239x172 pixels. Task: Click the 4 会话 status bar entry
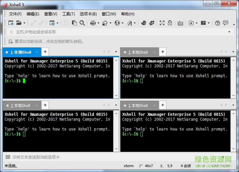(x=186, y=166)
